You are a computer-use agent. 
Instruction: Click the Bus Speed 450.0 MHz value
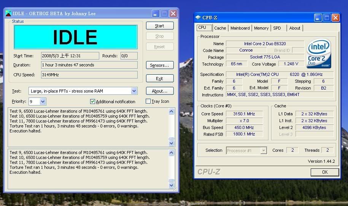coord(244,127)
